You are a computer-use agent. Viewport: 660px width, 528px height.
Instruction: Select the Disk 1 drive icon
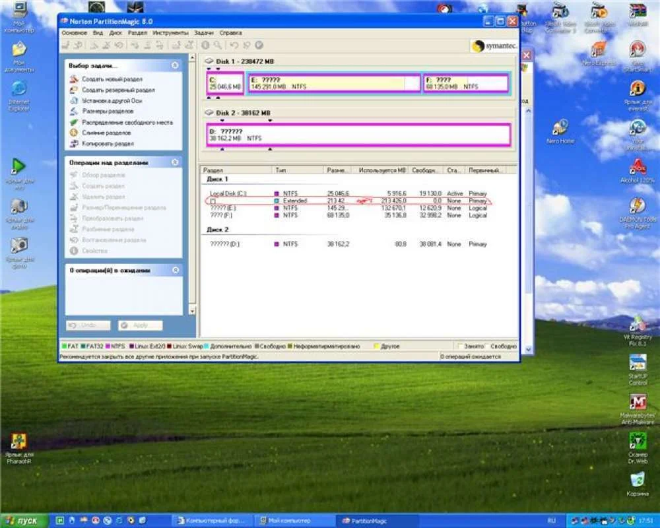(x=209, y=61)
